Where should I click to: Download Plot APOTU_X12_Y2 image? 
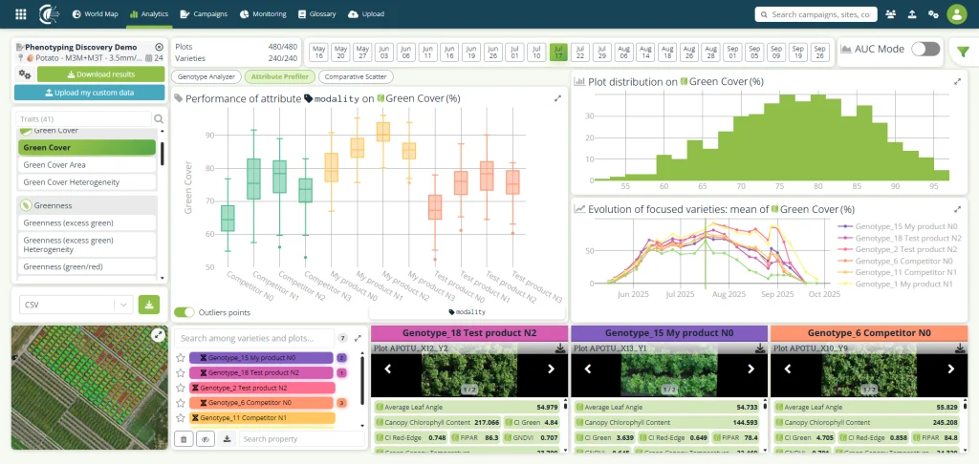[560, 348]
